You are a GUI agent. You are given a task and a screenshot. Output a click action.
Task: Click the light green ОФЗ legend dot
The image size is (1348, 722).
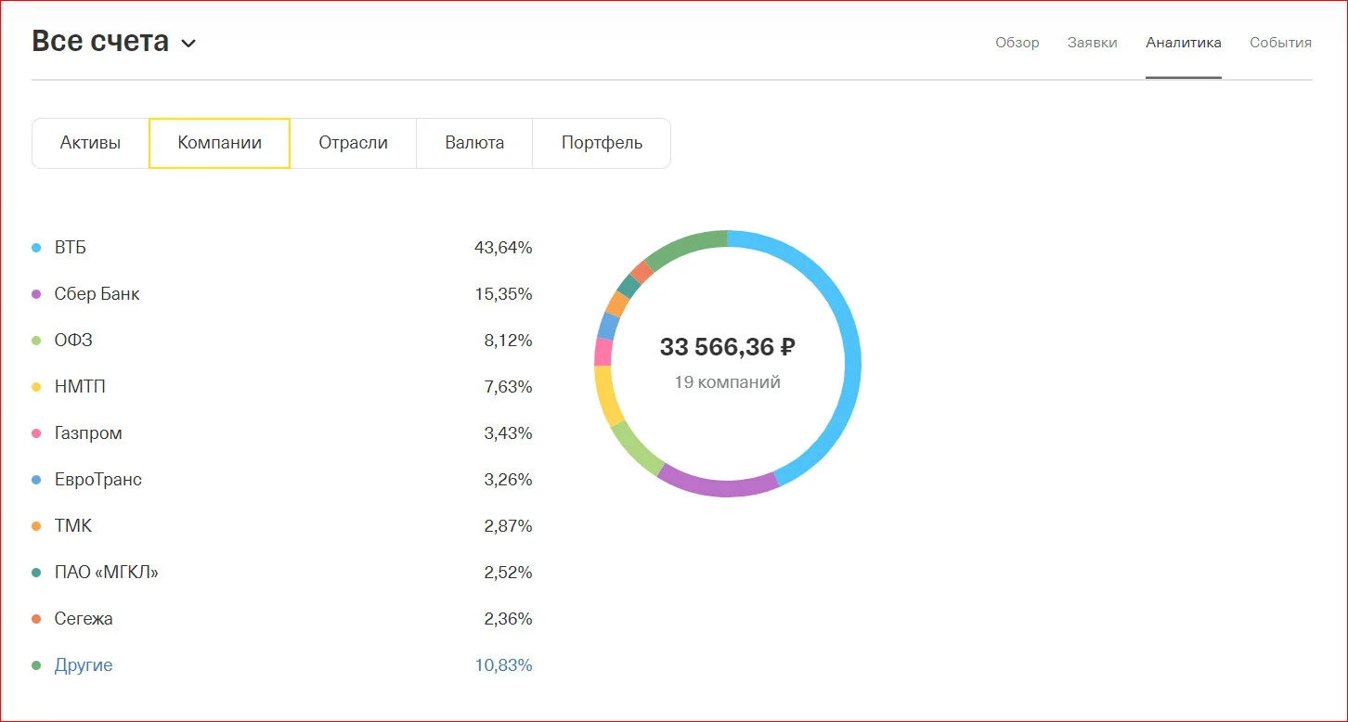point(36,341)
